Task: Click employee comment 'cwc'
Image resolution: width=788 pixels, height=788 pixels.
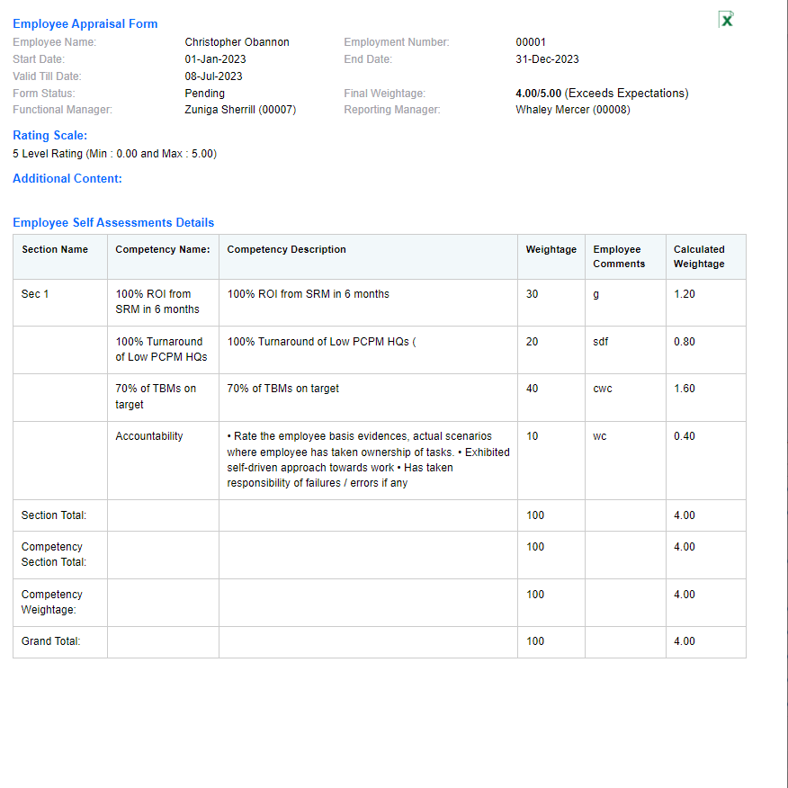Action: pyautogui.click(x=603, y=389)
